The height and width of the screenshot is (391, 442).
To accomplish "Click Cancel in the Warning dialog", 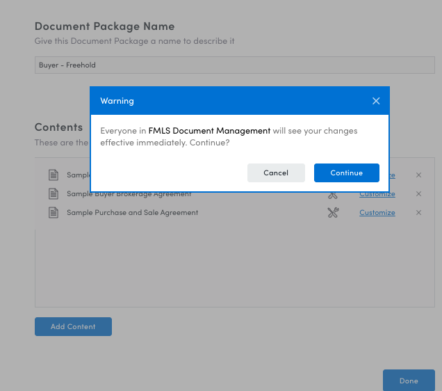I will [276, 173].
